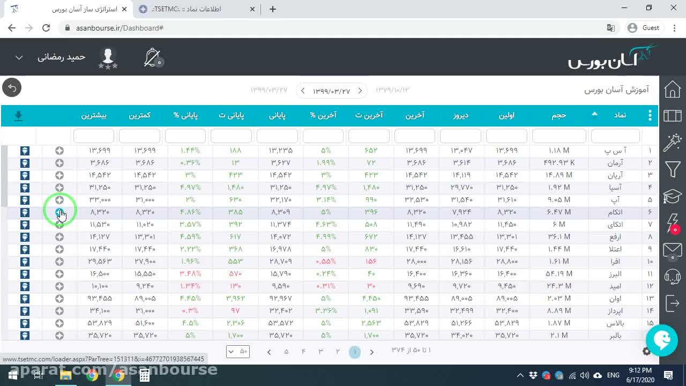Open a new browser tab
The image size is (686, 386).
[x=273, y=9]
